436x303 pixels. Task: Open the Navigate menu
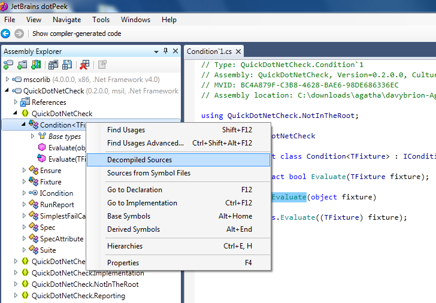(x=66, y=20)
